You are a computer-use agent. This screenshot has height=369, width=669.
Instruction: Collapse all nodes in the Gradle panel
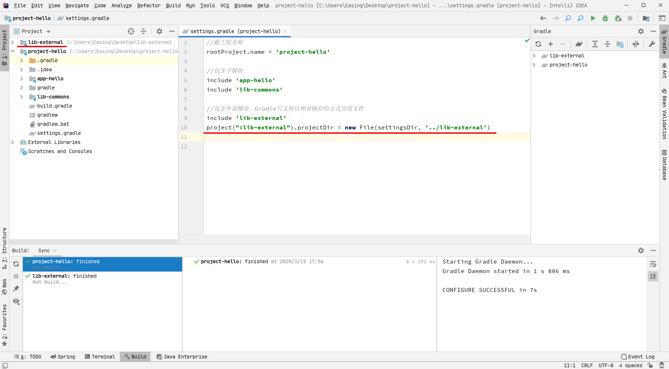[x=607, y=44]
